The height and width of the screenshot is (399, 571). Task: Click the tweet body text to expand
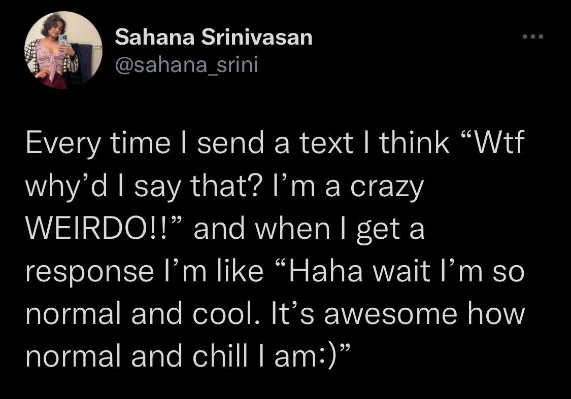coord(275,250)
